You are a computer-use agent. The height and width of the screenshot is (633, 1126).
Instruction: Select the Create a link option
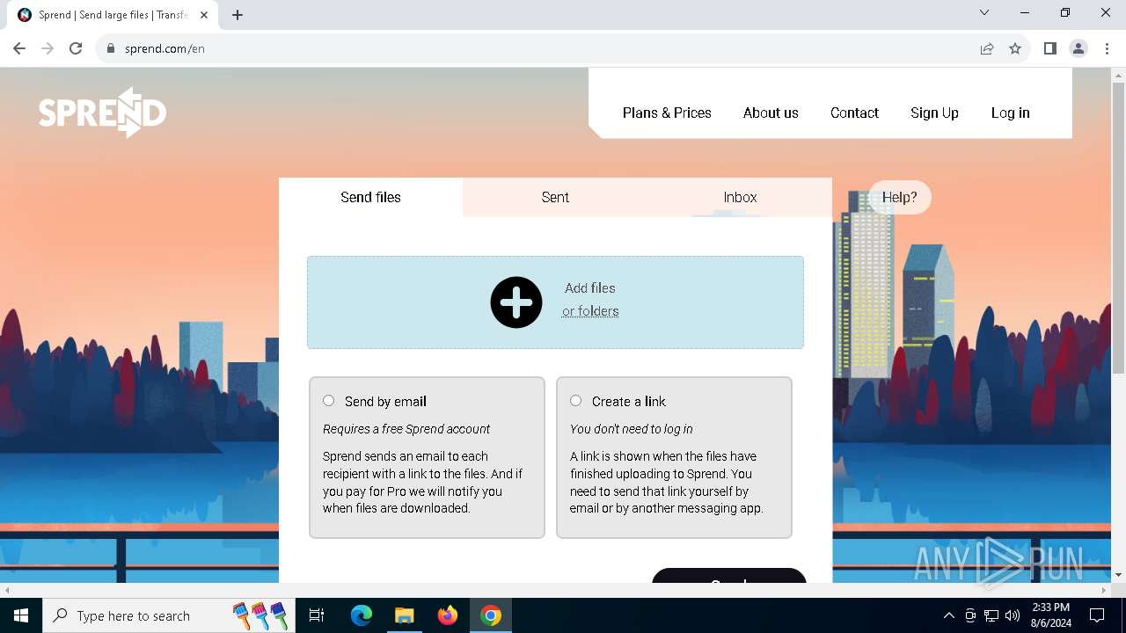click(575, 401)
